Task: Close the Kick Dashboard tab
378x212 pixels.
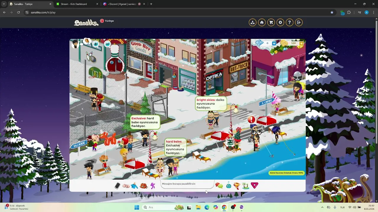Action: [x=97, y=4]
